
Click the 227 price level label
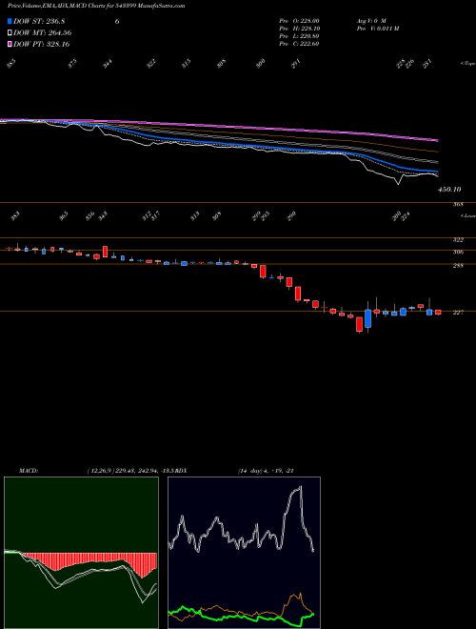[x=458, y=313]
